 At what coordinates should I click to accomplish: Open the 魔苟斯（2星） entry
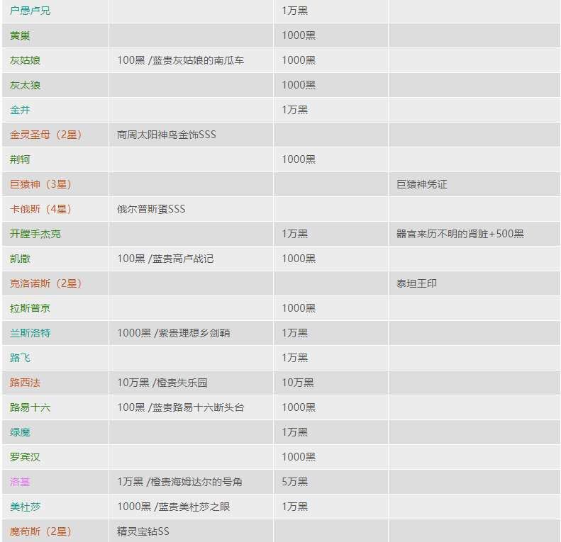click(41, 531)
